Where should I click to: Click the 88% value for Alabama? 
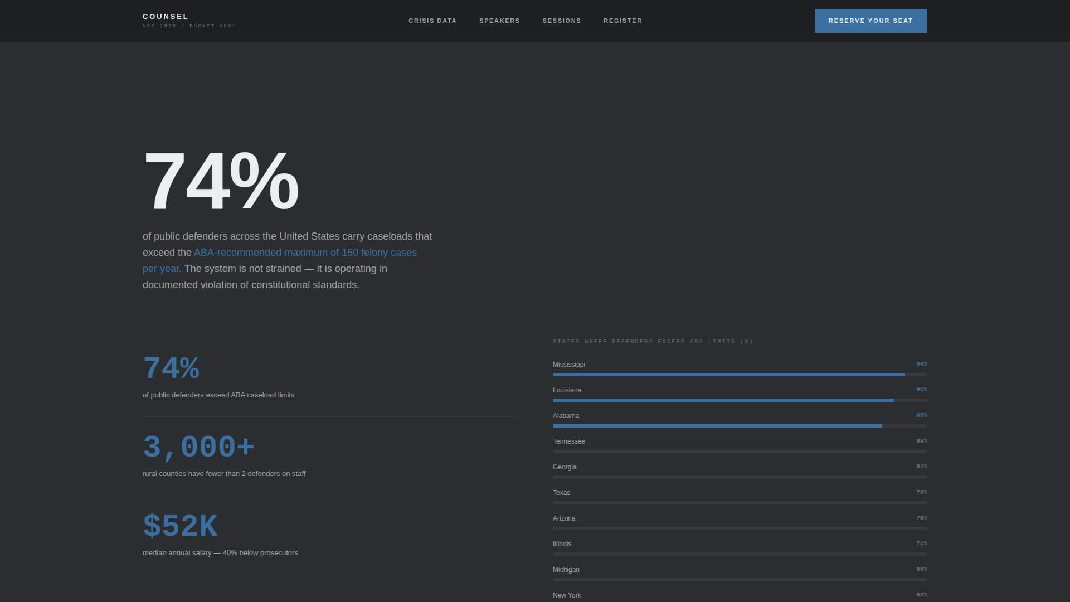click(x=922, y=415)
